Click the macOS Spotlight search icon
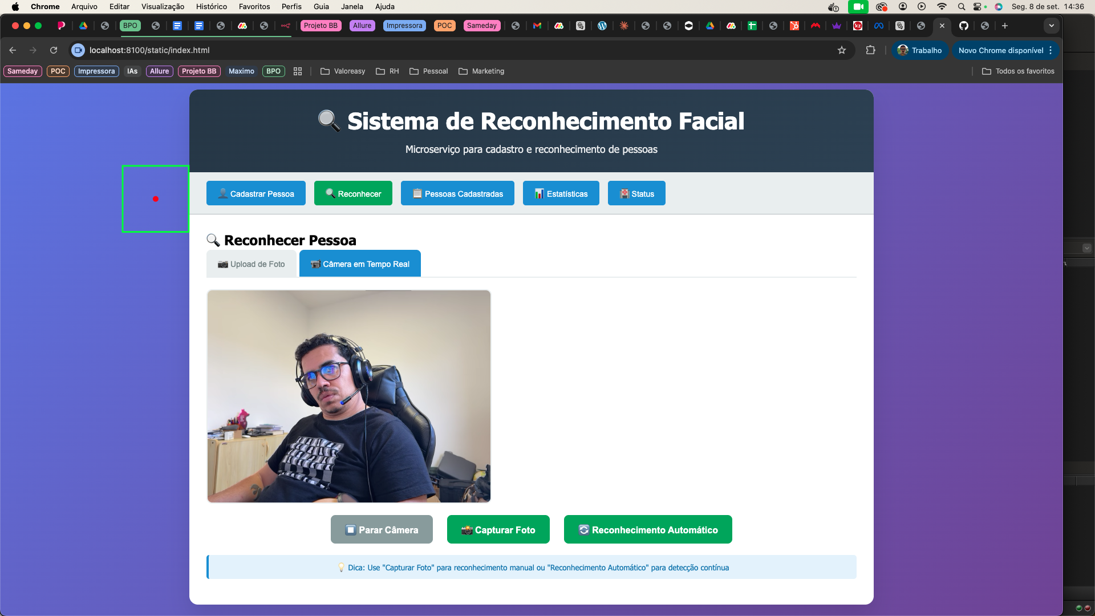Image resolution: width=1095 pixels, height=616 pixels. (x=962, y=7)
